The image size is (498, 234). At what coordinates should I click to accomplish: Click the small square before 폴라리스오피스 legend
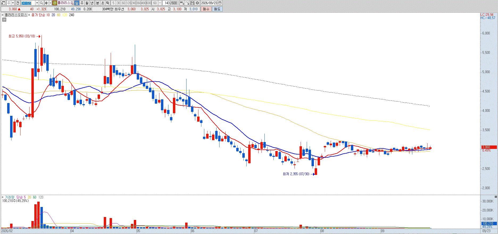click(x=3, y=15)
